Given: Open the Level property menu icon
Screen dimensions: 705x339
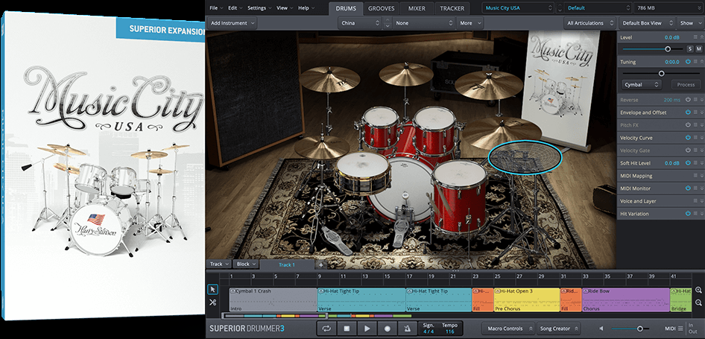Looking at the screenshot, I should [695, 37].
